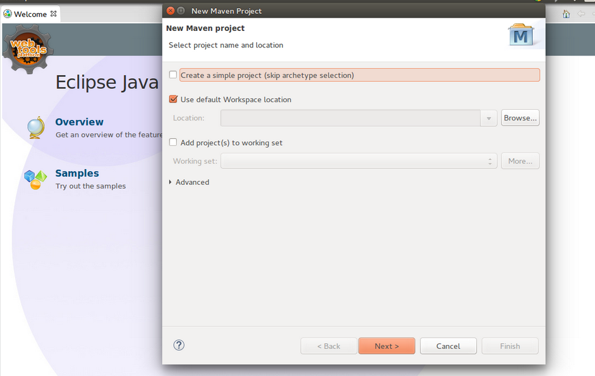Open the Samples link

(x=77, y=173)
